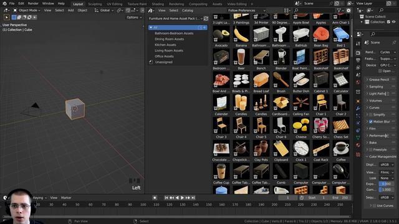Toggle the Simplify checkbox
This screenshot has height=224, width=399.
[x=370, y=114]
